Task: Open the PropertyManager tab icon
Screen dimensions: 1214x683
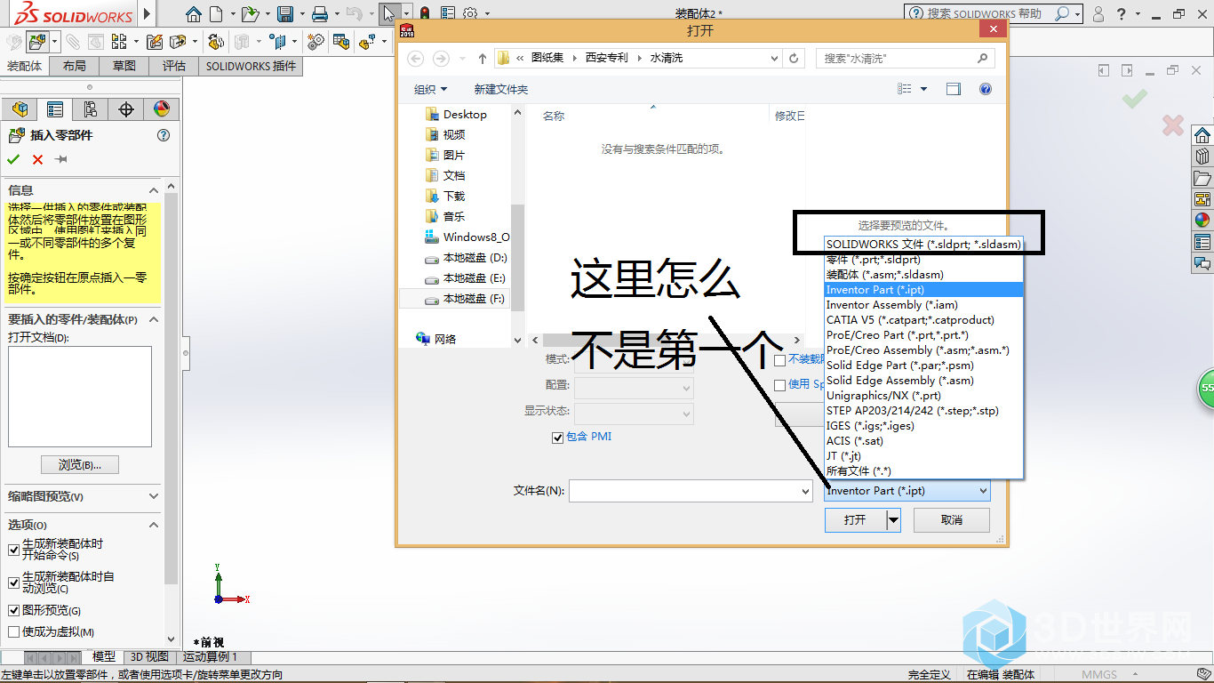Action: pos(55,109)
